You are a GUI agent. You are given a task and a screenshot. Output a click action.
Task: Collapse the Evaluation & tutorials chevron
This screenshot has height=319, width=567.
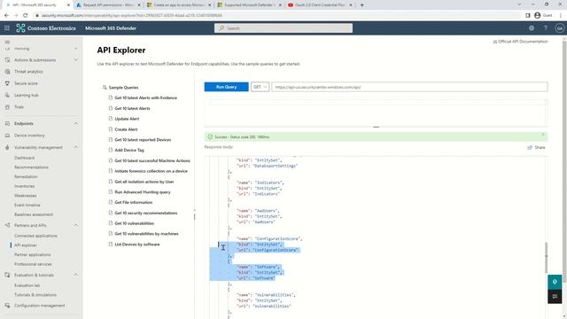pyautogui.click(x=76, y=275)
